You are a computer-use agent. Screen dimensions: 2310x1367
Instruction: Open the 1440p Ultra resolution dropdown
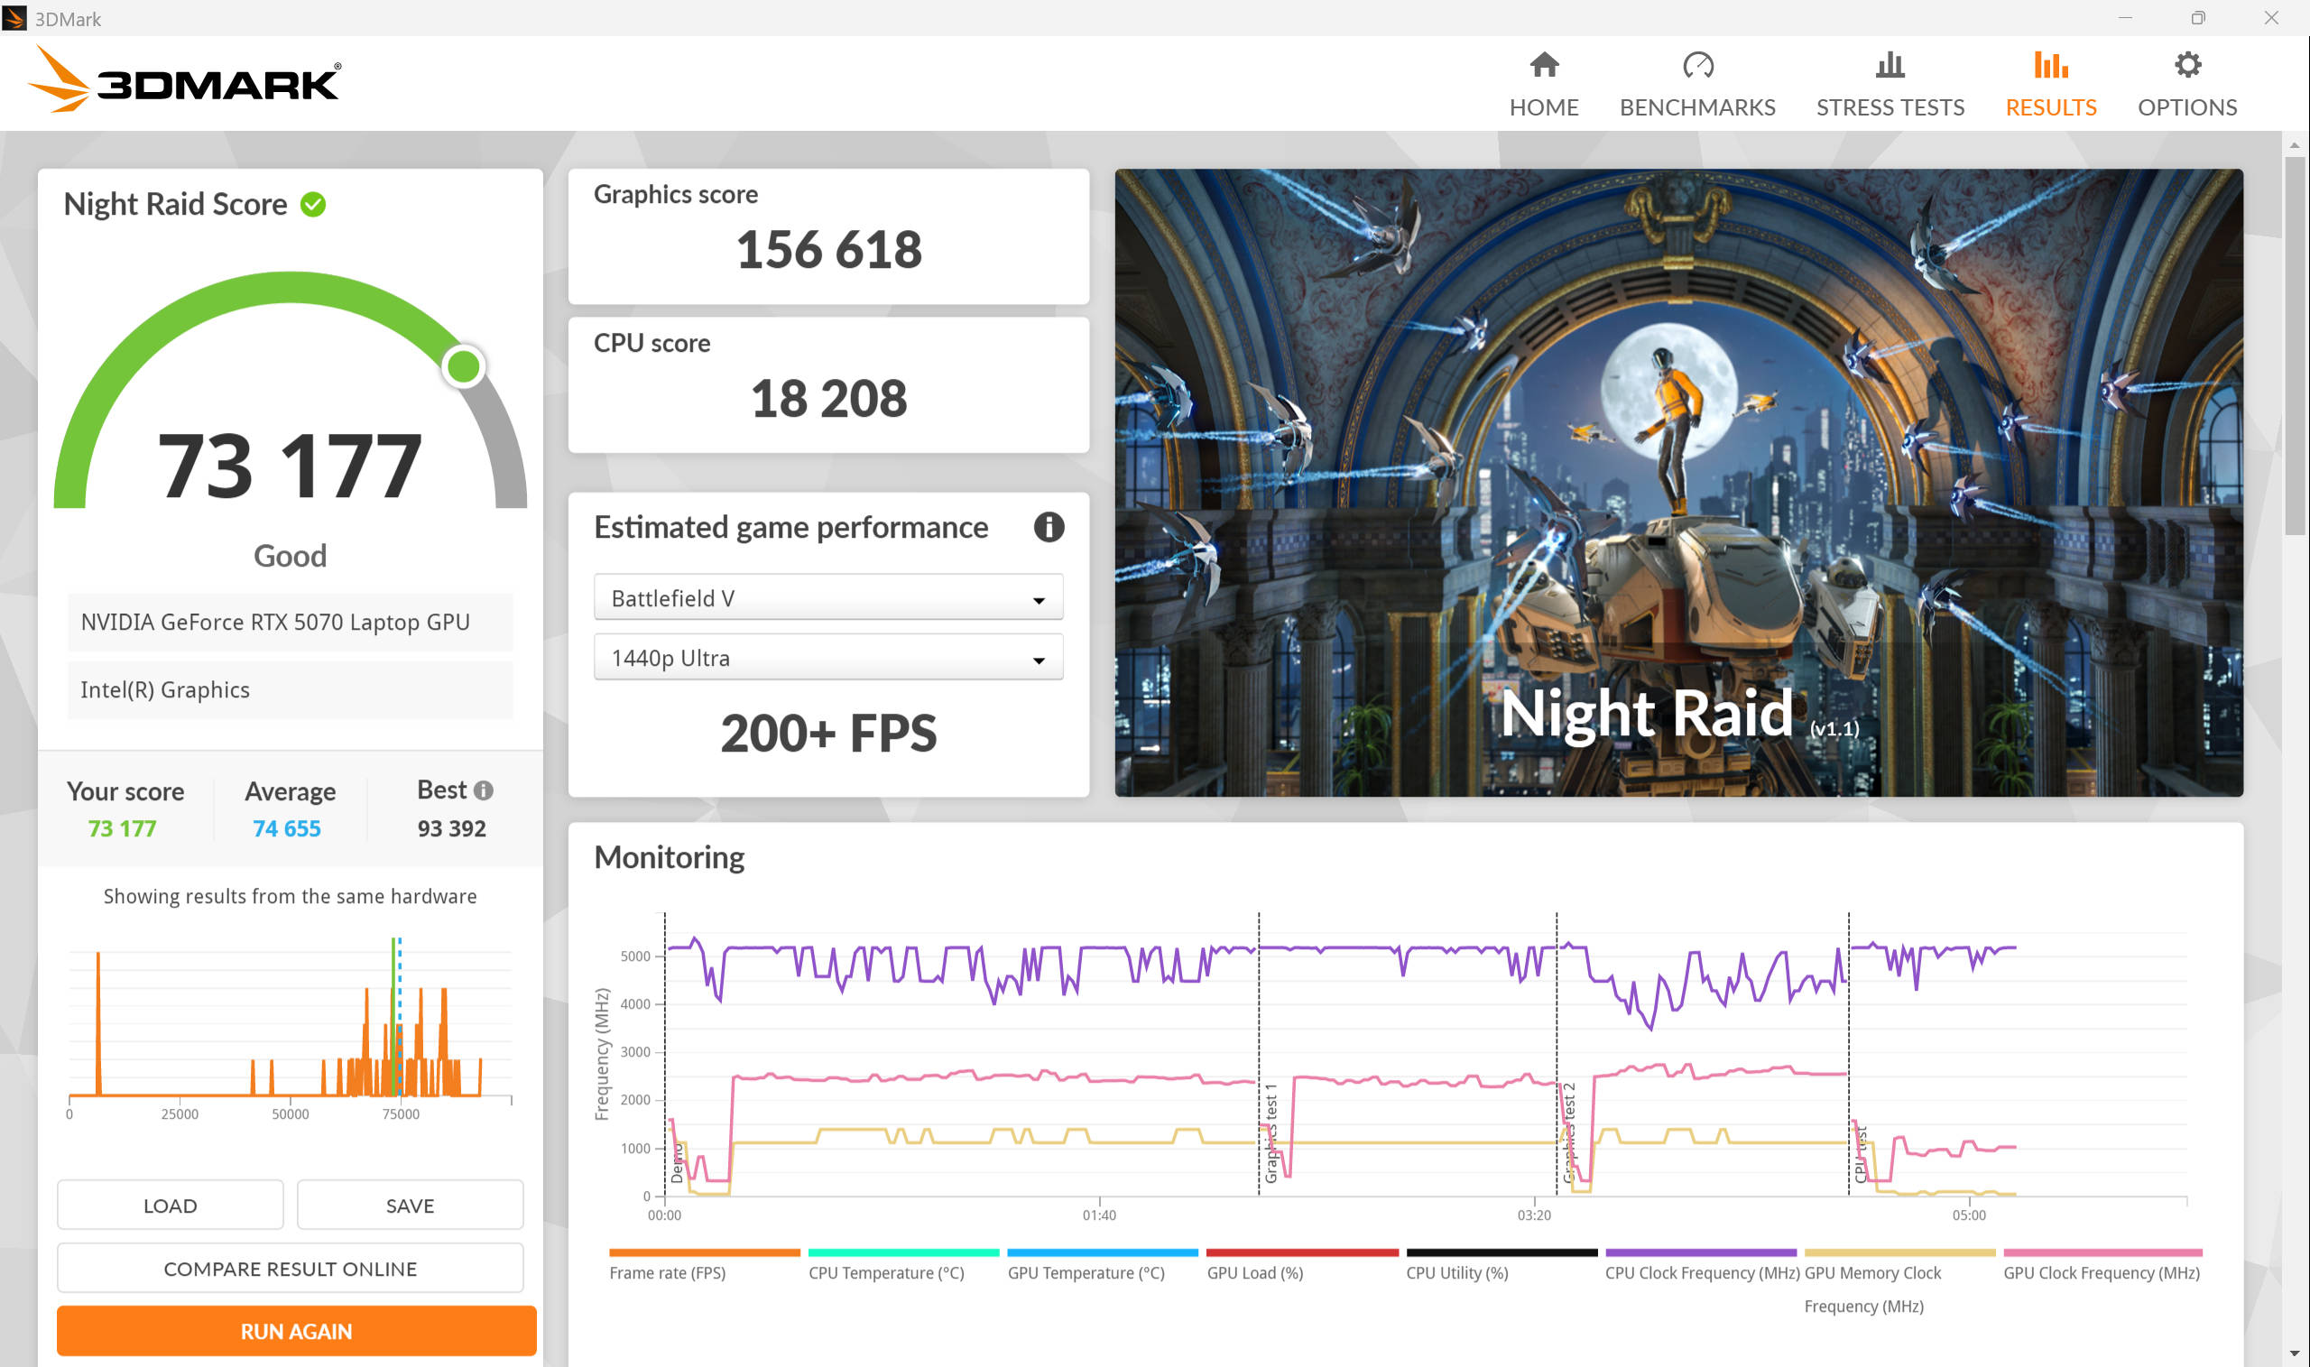pyautogui.click(x=828, y=658)
